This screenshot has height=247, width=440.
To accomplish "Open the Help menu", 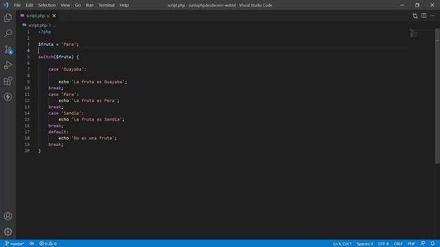I will pos(124,5).
